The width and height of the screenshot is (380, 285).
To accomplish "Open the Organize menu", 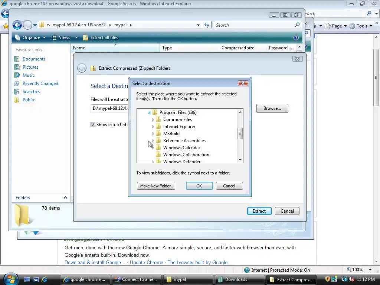I will (30, 37).
